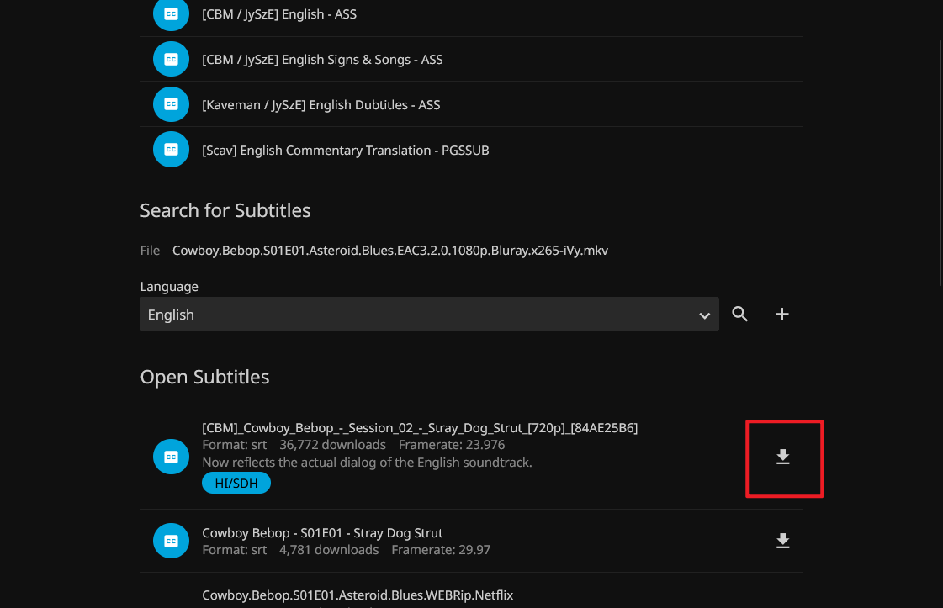
Task: Click CC icon beside Kaveman English Dubtitles
Action: tap(171, 104)
